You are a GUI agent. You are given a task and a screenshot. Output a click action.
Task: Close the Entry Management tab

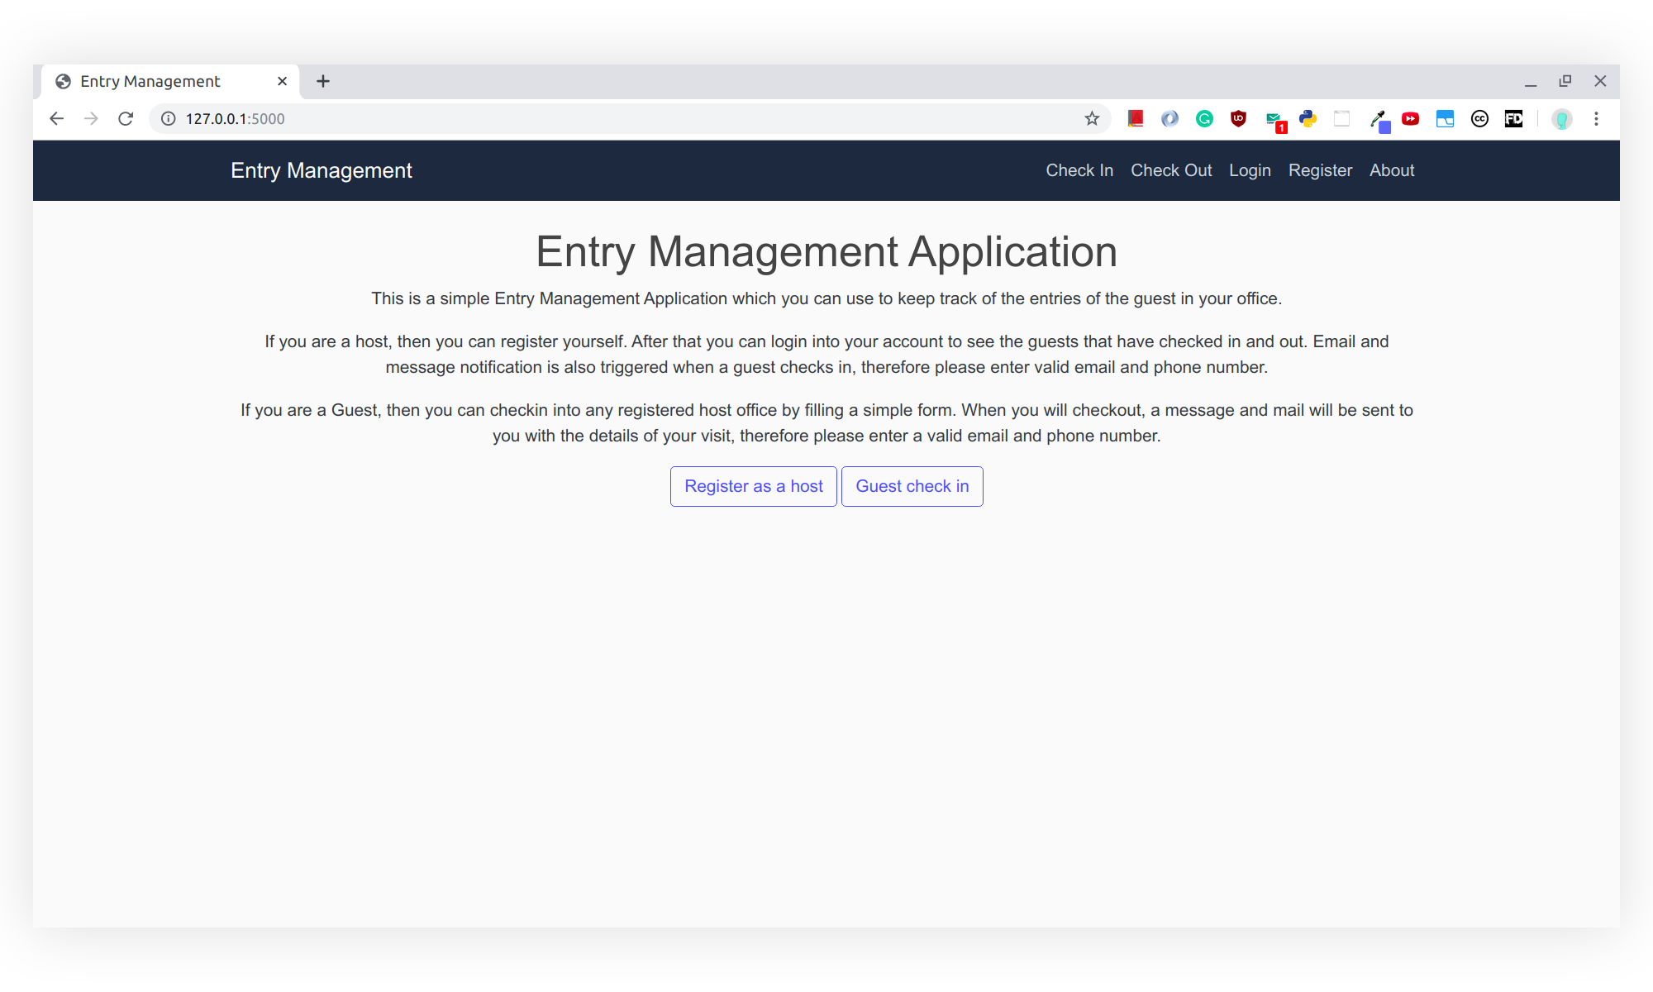pos(282,81)
